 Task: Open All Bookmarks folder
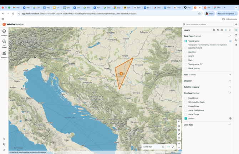[229, 19]
